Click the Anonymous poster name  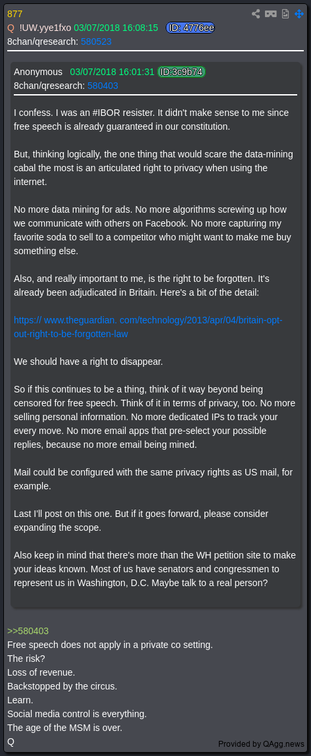click(38, 72)
